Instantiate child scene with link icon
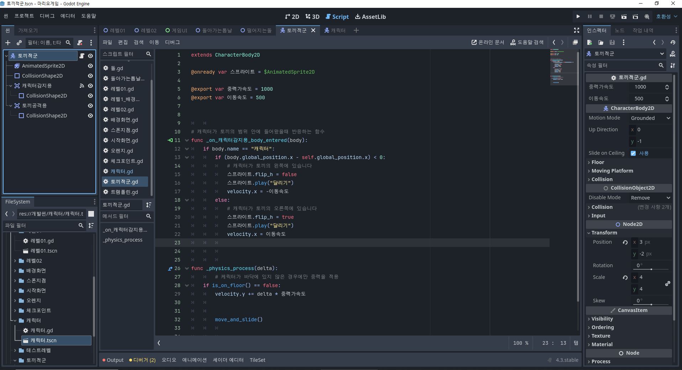682x370 pixels. pyautogui.click(x=19, y=43)
